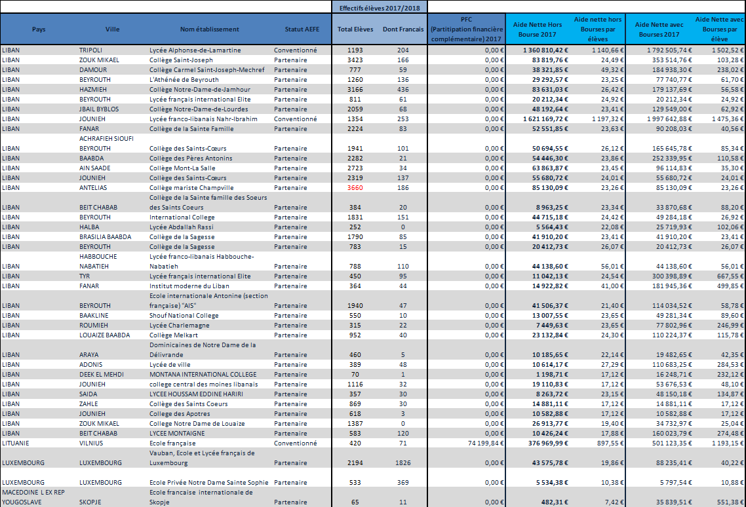
Task: Select the PFC 2017 column header
Action: (x=466, y=29)
